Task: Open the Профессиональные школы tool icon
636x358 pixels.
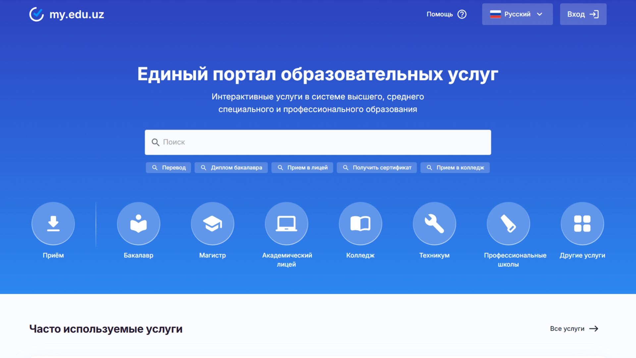Action: [x=508, y=223]
